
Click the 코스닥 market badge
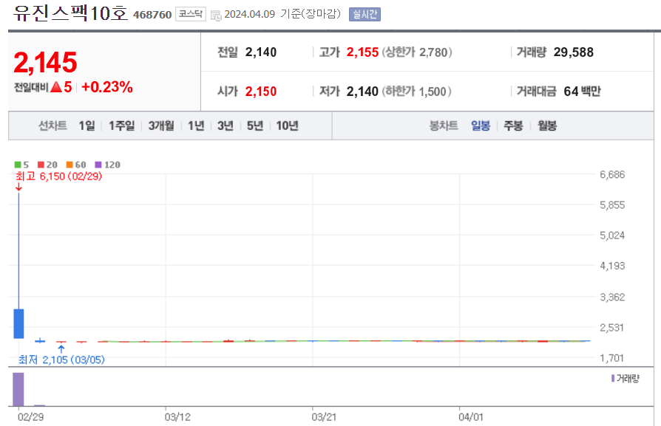pyautogui.click(x=191, y=14)
